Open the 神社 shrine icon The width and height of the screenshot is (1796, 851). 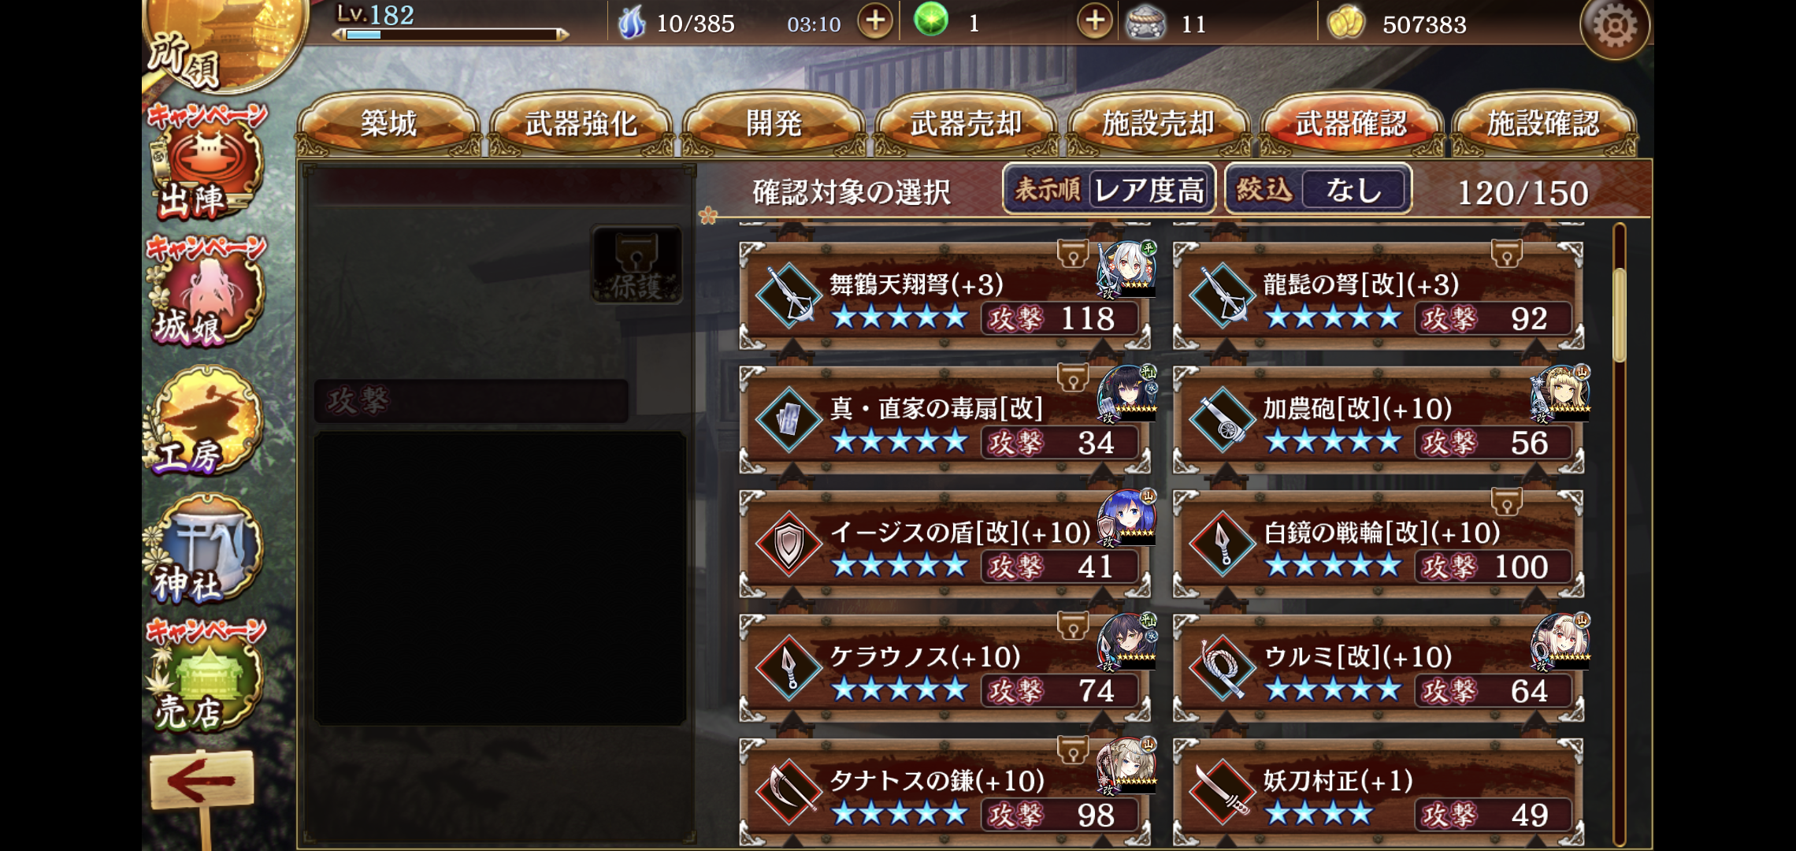click(205, 550)
